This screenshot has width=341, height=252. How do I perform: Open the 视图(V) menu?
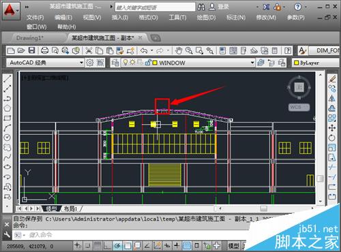[x=92, y=18]
